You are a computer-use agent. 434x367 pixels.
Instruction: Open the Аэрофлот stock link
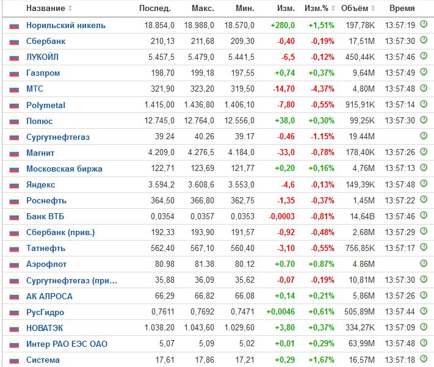[x=46, y=264]
